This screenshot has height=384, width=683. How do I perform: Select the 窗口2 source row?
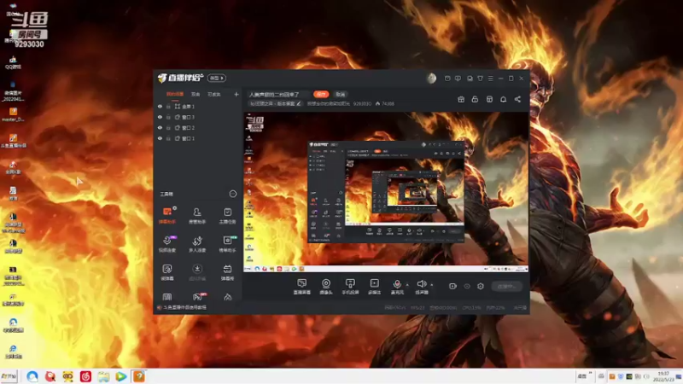(198, 127)
